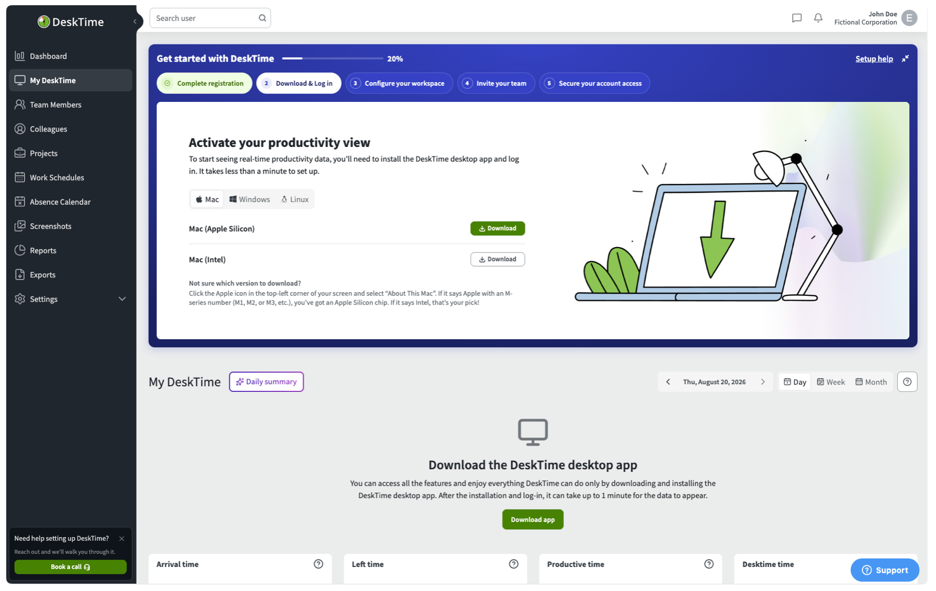Click the DeskTime logo icon
936x591 pixels.
point(43,21)
